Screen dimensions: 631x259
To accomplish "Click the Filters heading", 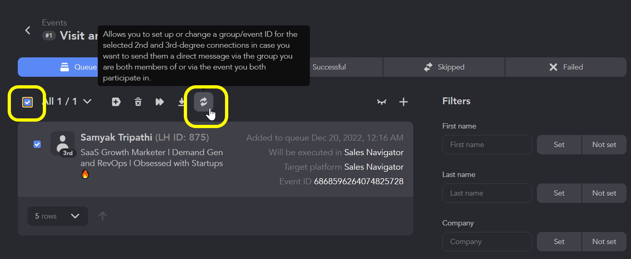I will coord(456,101).
